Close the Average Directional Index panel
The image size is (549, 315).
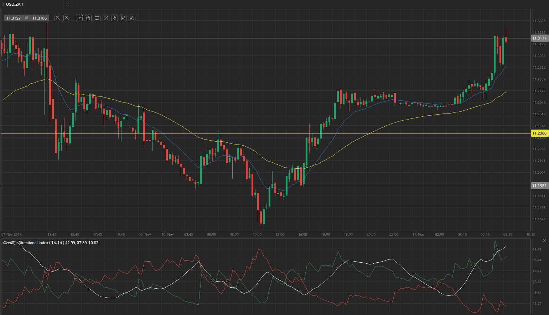pos(544,240)
